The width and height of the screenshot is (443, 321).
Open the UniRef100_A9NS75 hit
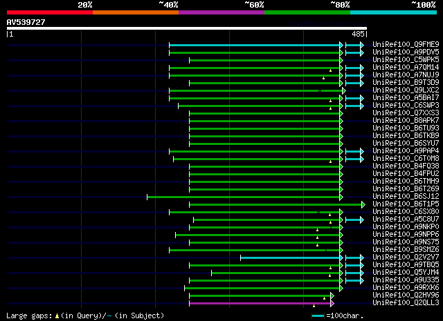click(406, 242)
